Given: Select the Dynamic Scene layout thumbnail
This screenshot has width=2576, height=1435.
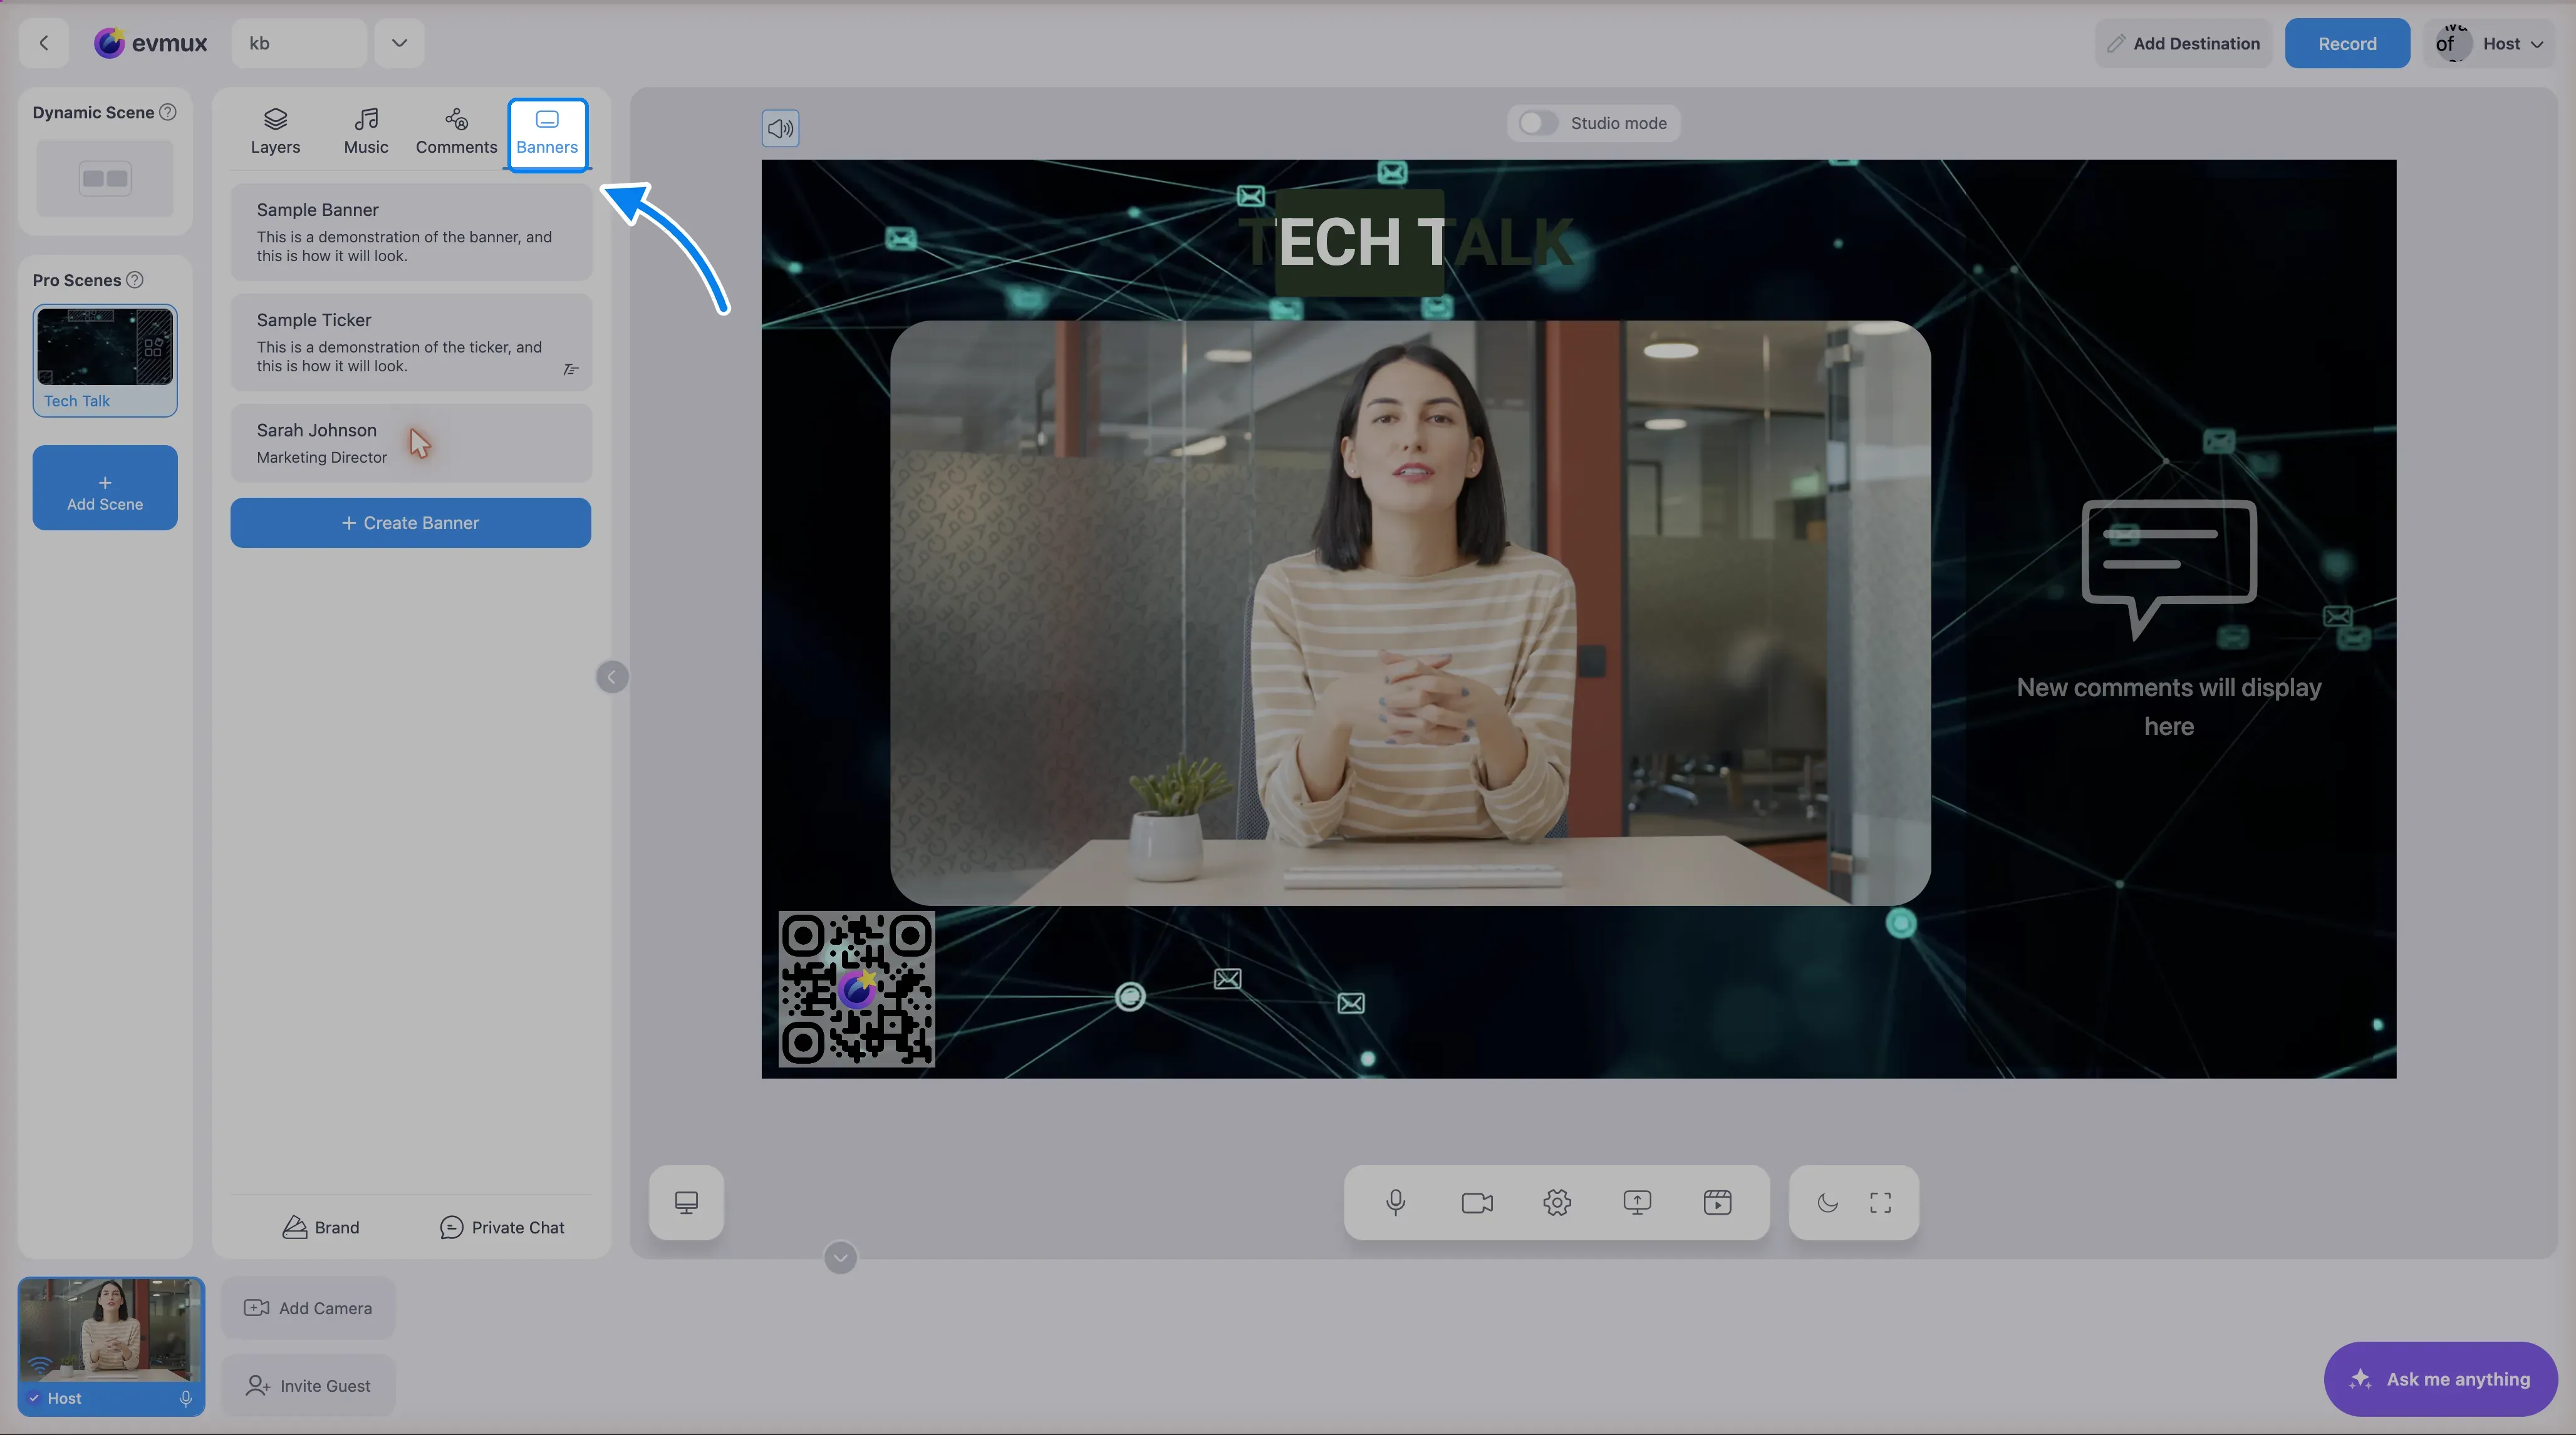Looking at the screenshot, I should (x=105, y=179).
